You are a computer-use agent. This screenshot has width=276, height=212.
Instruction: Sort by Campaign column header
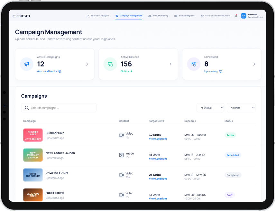click(x=29, y=121)
